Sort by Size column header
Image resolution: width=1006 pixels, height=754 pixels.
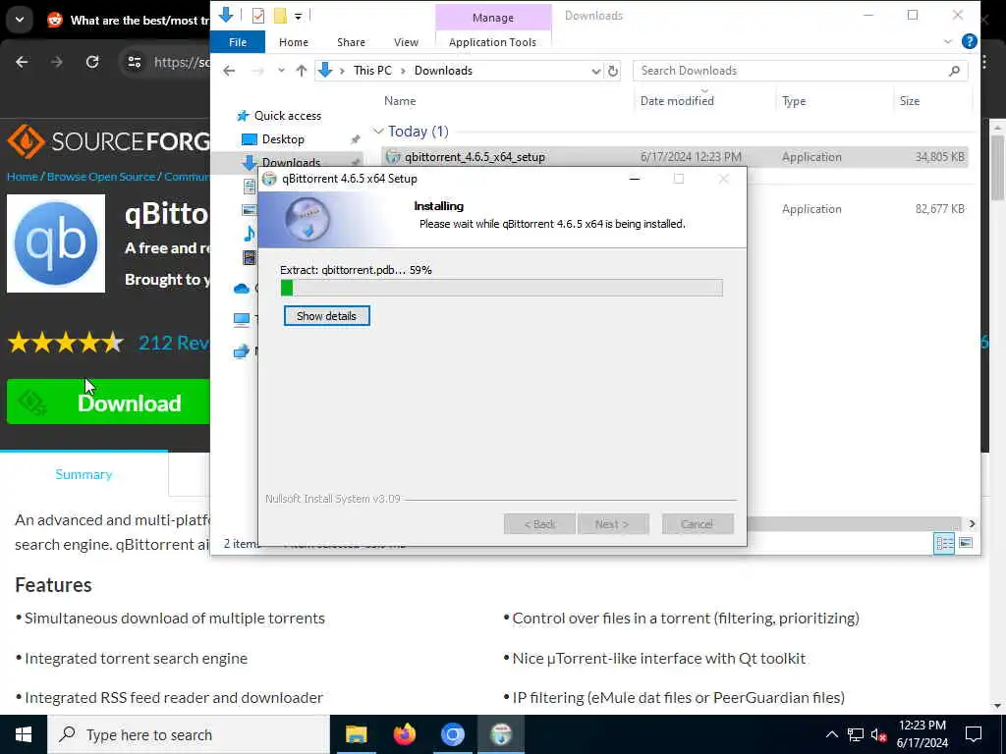[x=909, y=101]
